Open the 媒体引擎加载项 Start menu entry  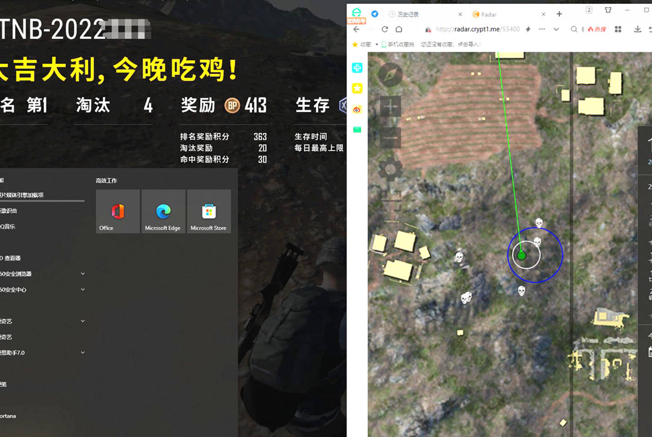[x=22, y=195]
